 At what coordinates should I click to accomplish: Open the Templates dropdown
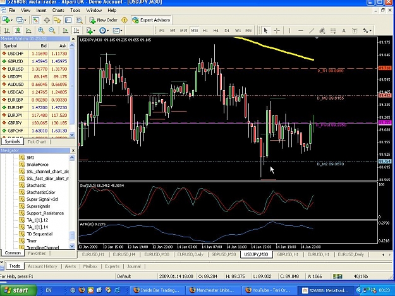point(118,31)
